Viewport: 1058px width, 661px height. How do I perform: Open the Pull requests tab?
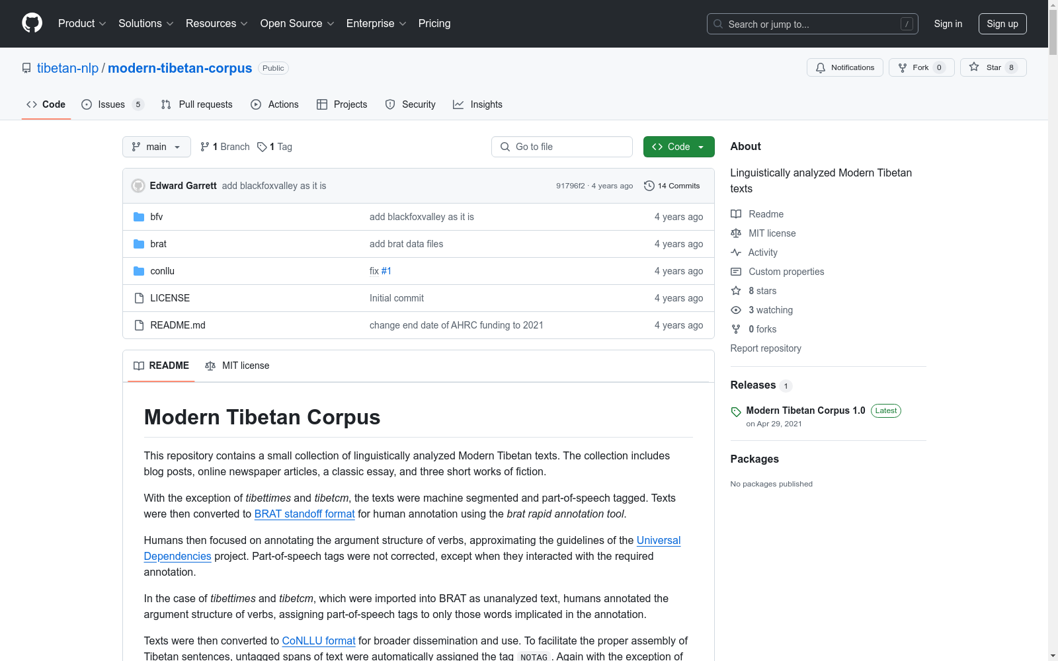click(x=196, y=104)
